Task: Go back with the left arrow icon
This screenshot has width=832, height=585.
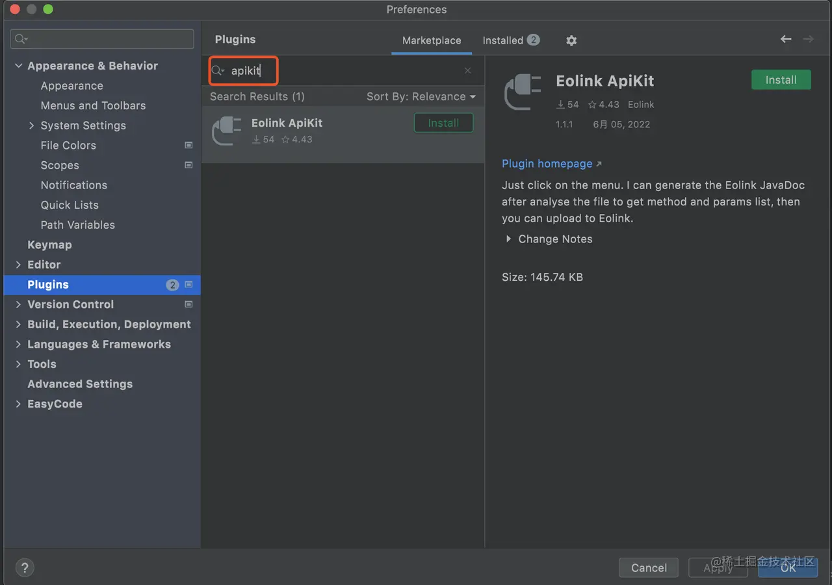Action: 786,39
